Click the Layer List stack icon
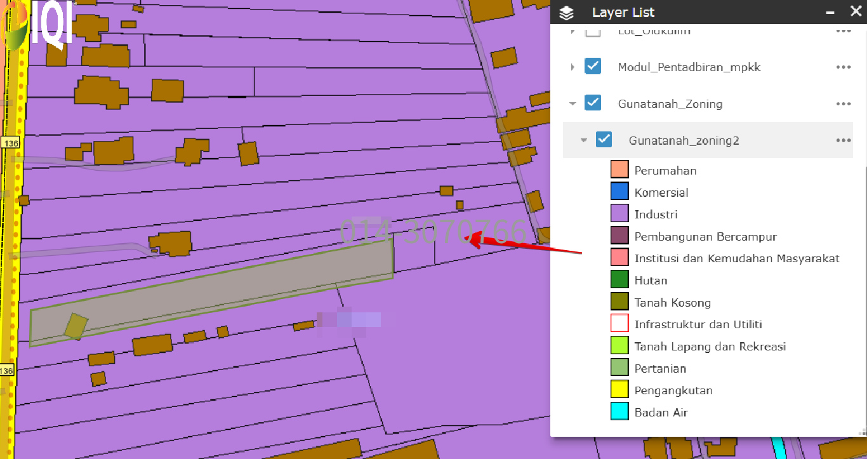 567,13
